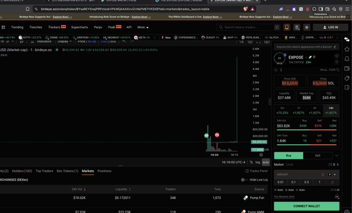Open the Supercharts nav item

[80, 27]
